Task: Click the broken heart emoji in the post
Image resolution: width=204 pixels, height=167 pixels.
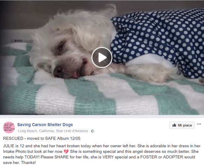Action: coord(66,151)
